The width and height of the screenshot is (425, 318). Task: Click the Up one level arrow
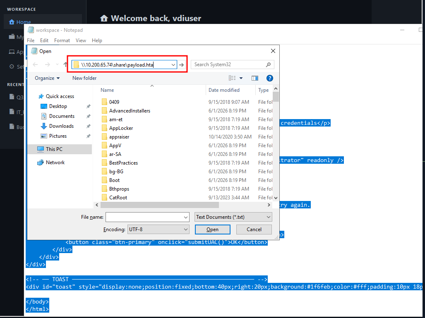(x=65, y=65)
